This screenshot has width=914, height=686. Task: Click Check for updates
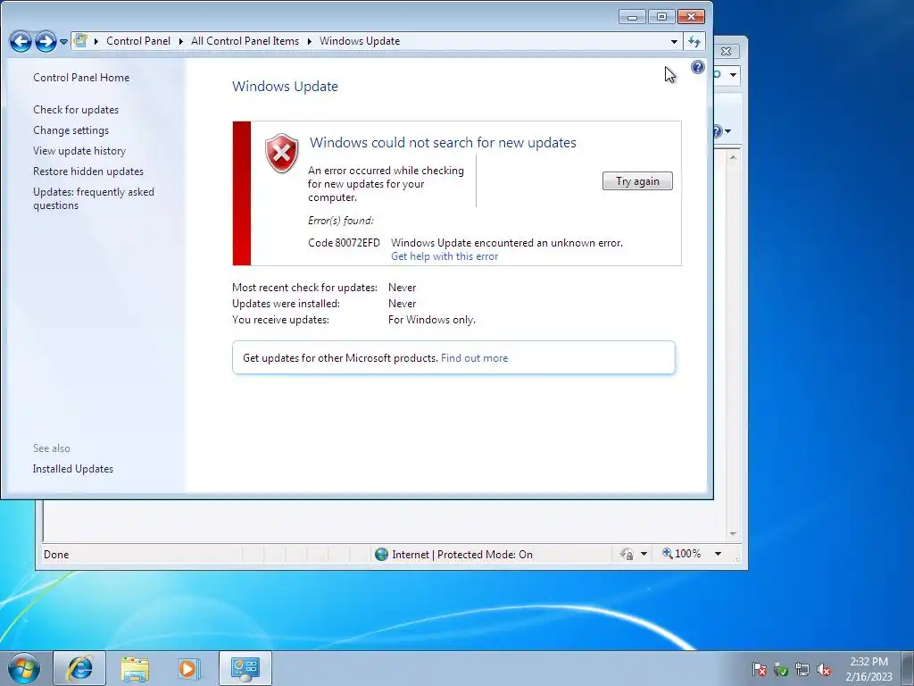tap(76, 110)
